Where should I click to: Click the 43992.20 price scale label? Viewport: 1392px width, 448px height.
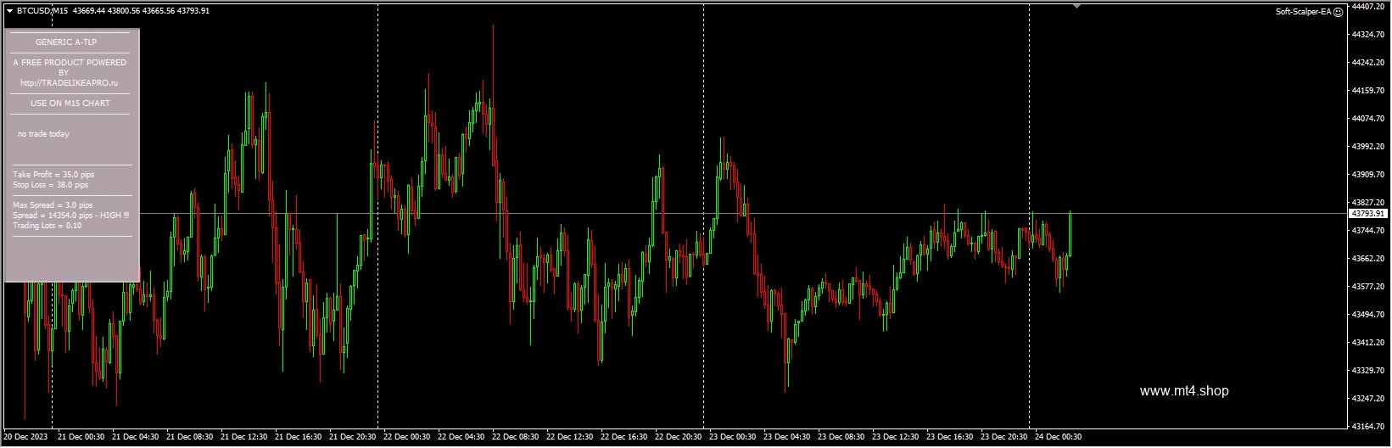(x=1368, y=147)
